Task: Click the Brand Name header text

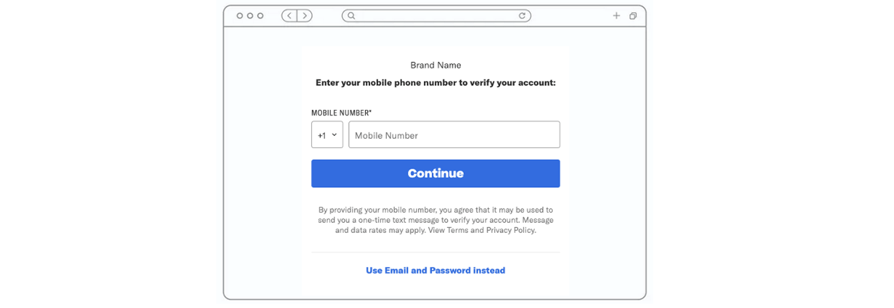Action: (x=435, y=65)
